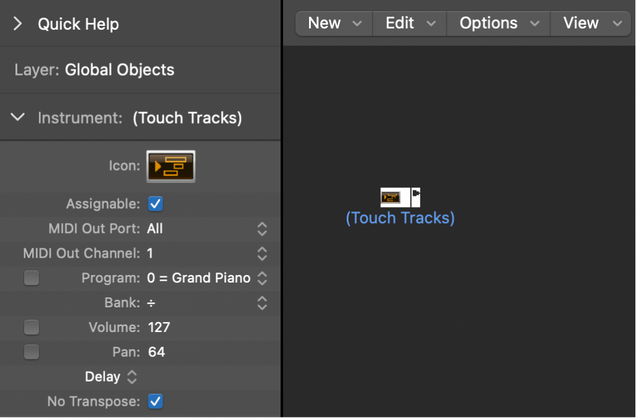Open the Bank selector
636x418 pixels.
(261, 303)
